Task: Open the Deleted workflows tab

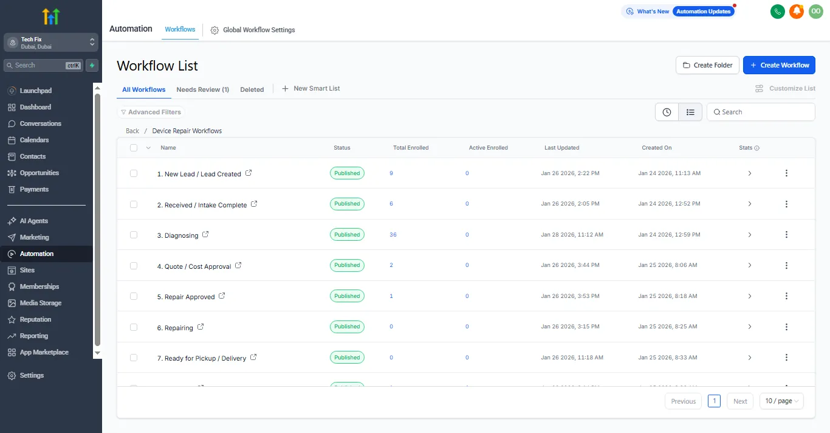Action: pyautogui.click(x=252, y=89)
